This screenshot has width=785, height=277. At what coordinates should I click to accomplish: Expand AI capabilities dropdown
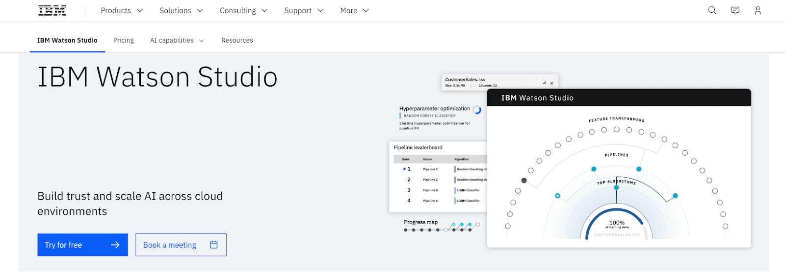177,40
